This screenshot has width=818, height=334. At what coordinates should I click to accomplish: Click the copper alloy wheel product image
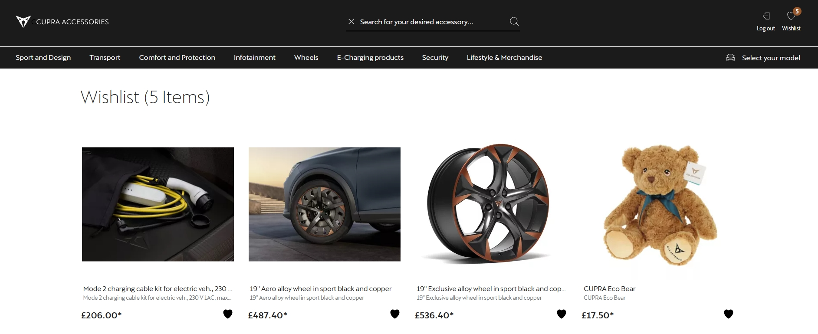pyautogui.click(x=488, y=204)
